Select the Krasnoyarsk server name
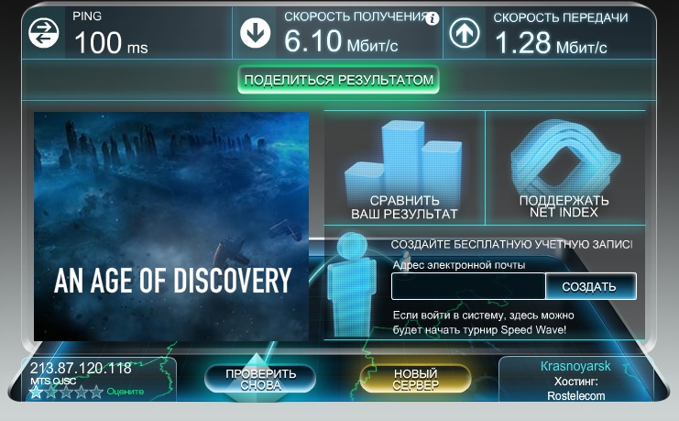 tap(575, 366)
